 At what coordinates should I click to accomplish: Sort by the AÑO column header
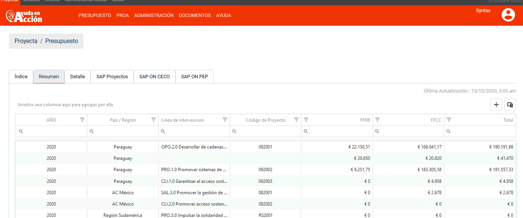pyautogui.click(x=51, y=120)
